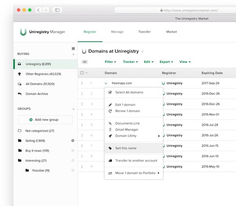Open the View dropdown
236x206 pixels.
[185, 62]
